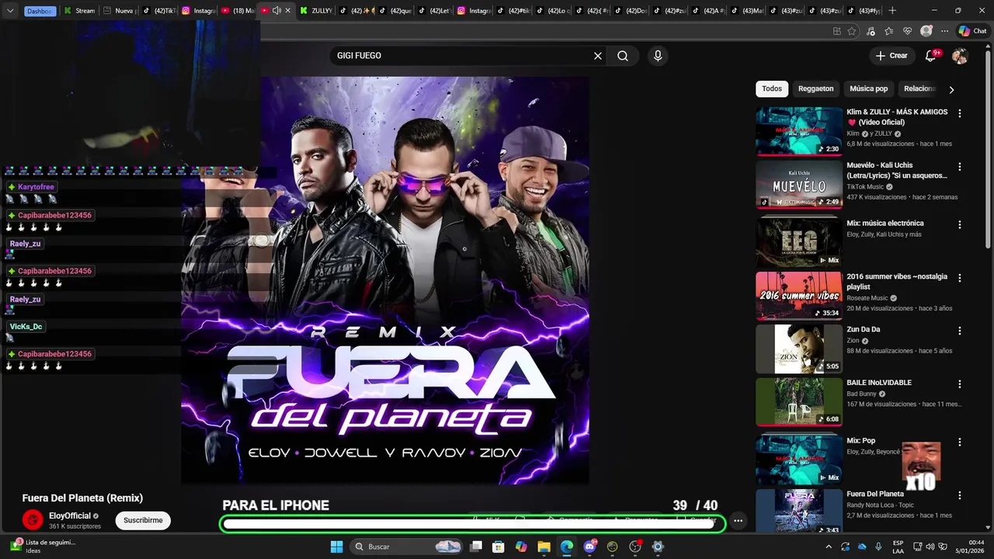Image resolution: width=994 pixels, height=559 pixels.
Task: Click the YouTube search magnifier button
Action: pyautogui.click(x=623, y=56)
